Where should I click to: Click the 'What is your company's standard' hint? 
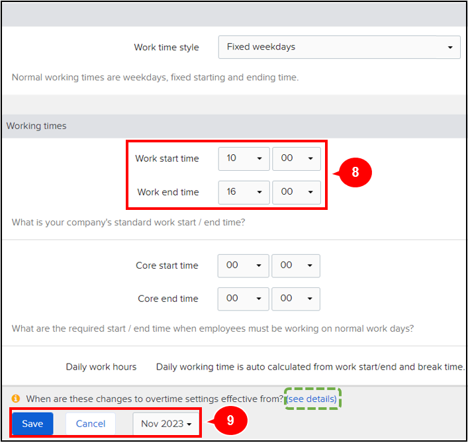(128, 222)
